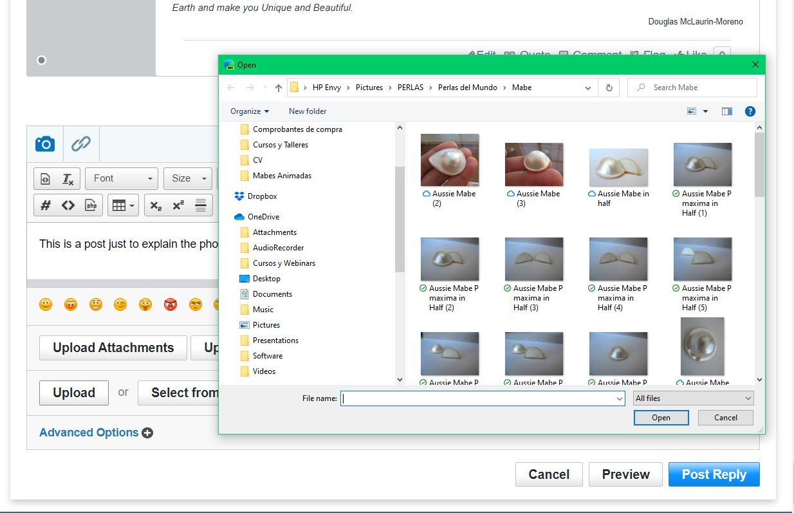Screen dimensions: 794x513
Task: Insert the winking emoji
Action: (x=120, y=304)
